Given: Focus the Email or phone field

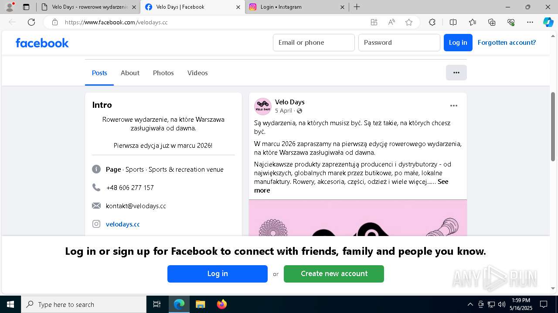Looking at the screenshot, I should pos(314,43).
